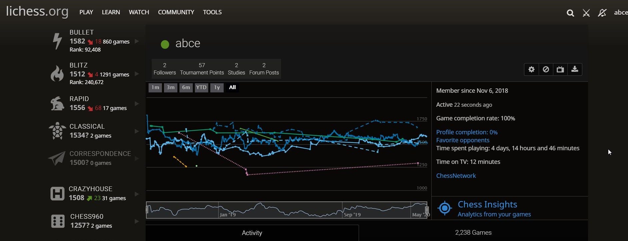Select the YTD chart range
The image size is (628, 241).
(201, 87)
